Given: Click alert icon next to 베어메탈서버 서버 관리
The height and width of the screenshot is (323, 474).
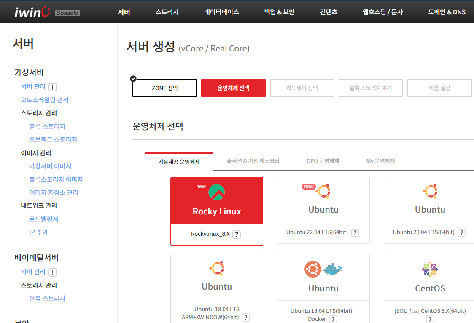Looking at the screenshot, I should (x=52, y=272).
